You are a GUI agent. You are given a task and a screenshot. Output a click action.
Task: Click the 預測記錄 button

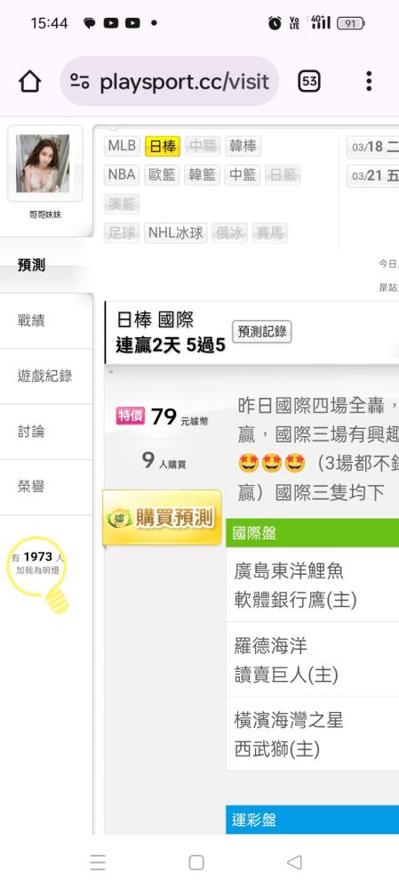point(262,332)
